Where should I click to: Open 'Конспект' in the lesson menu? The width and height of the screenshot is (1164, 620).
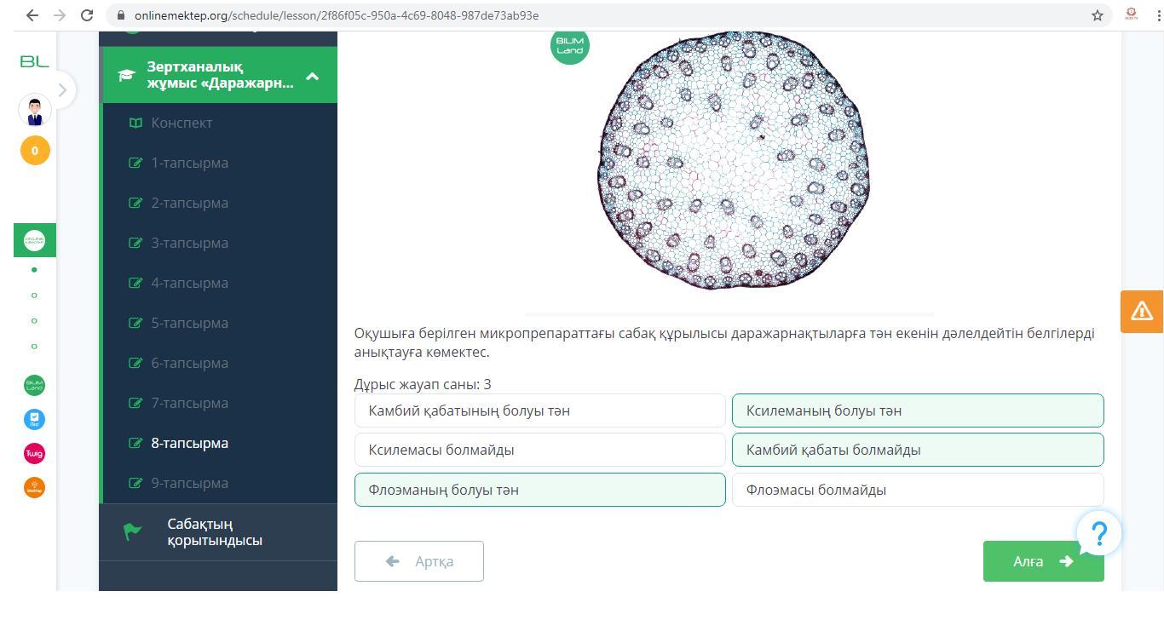tap(182, 123)
